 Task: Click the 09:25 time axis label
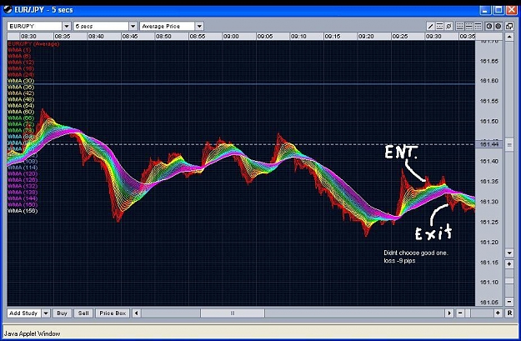[400, 36]
